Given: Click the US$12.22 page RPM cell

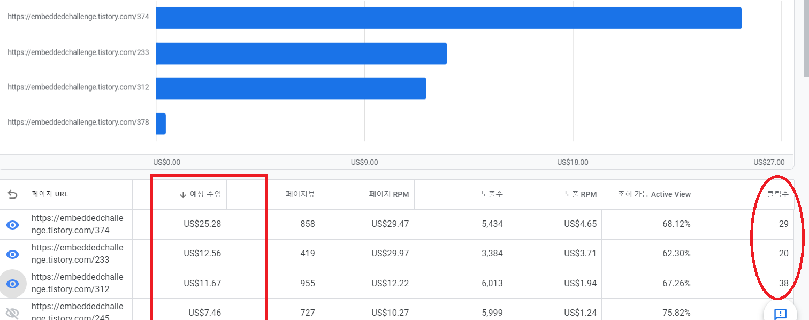Looking at the screenshot, I should coord(390,284).
